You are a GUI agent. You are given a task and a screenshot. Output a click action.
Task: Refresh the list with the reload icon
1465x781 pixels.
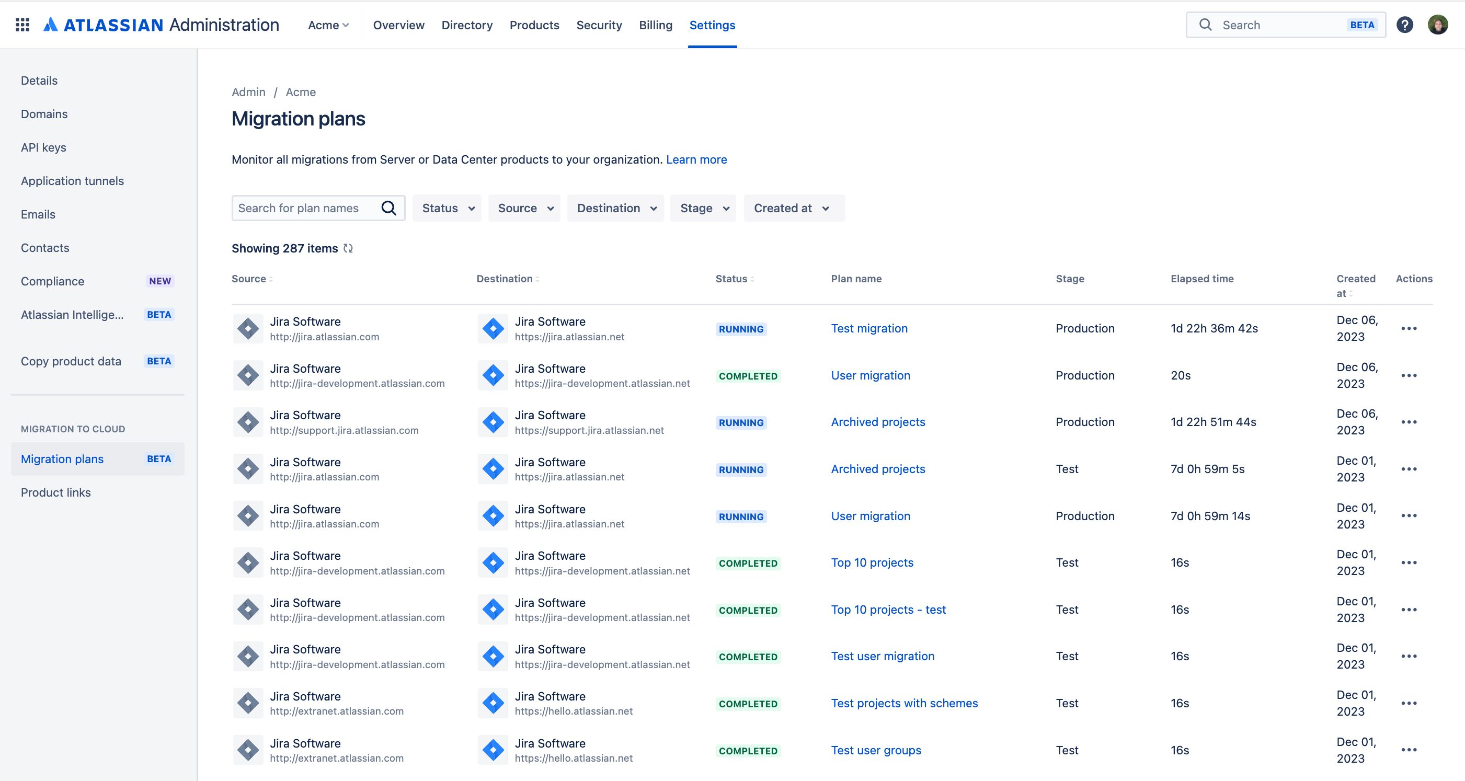348,249
